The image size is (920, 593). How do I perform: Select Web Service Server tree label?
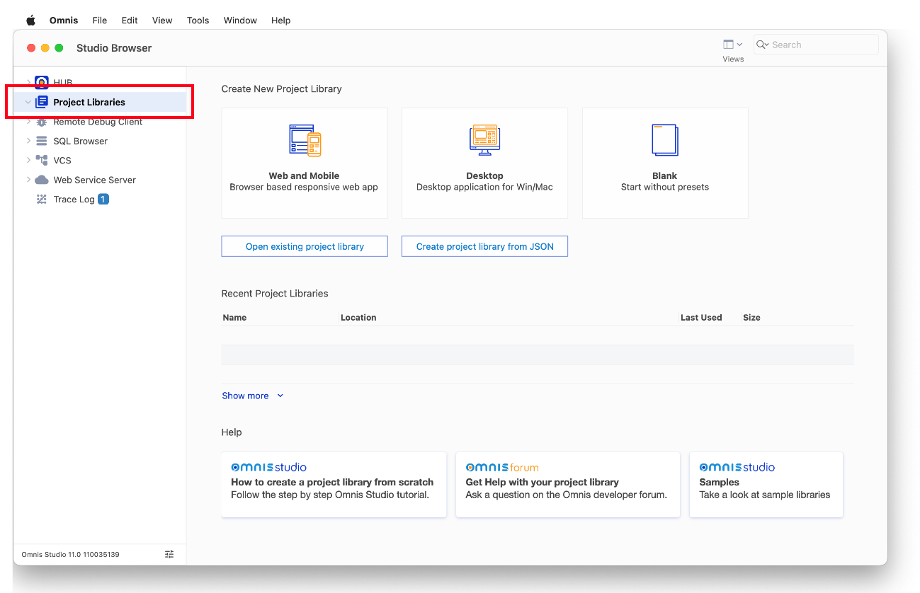[x=95, y=180]
